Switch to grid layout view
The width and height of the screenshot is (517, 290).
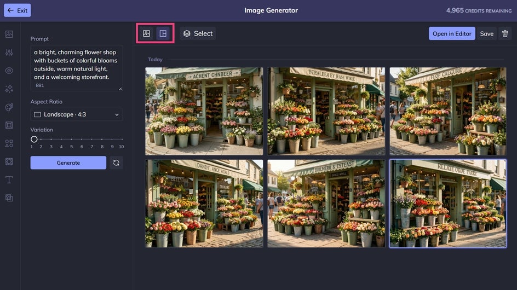(x=163, y=33)
